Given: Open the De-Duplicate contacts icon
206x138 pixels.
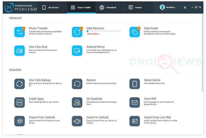Looking at the screenshot, I should coord(77,103).
